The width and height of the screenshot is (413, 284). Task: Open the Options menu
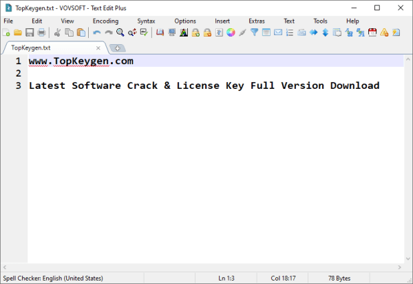click(x=185, y=21)
